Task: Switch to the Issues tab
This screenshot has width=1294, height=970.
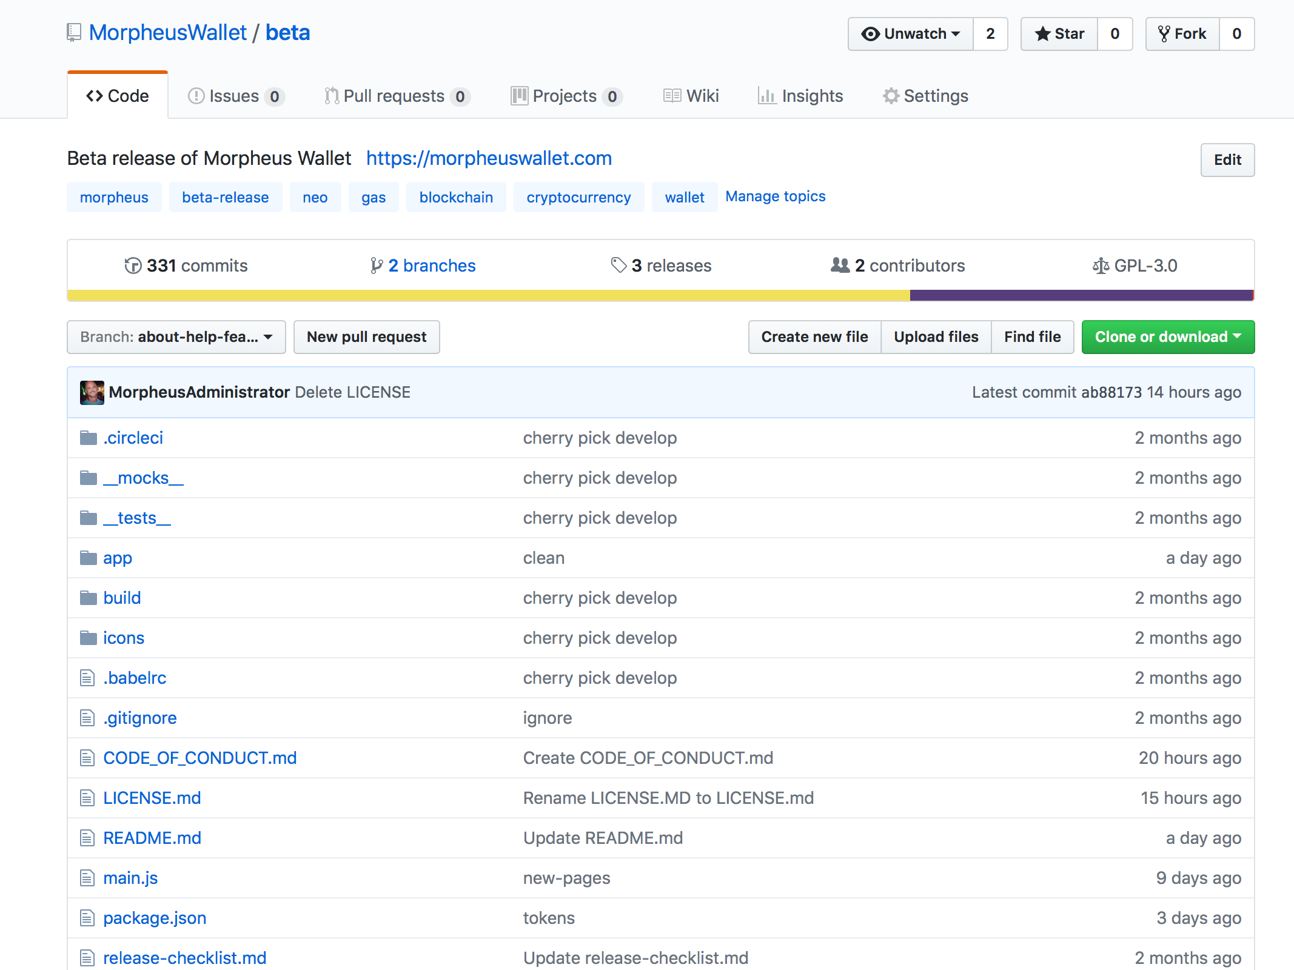Action: click(235, 96)
